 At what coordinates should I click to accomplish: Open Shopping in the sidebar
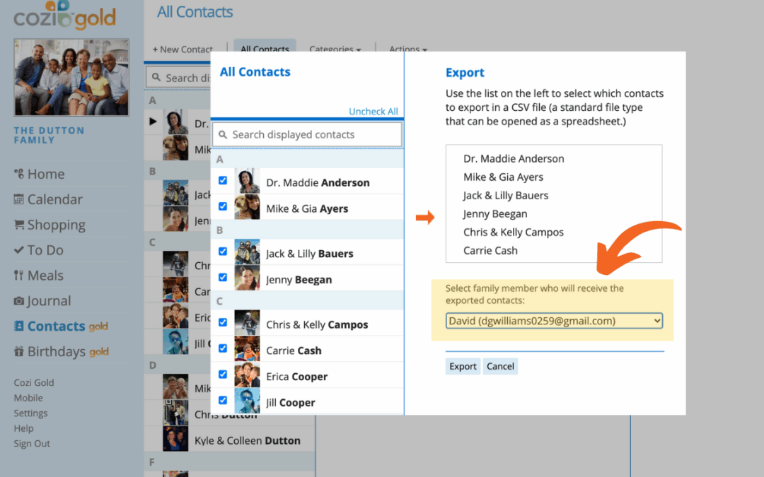click(x=56, y=225)
